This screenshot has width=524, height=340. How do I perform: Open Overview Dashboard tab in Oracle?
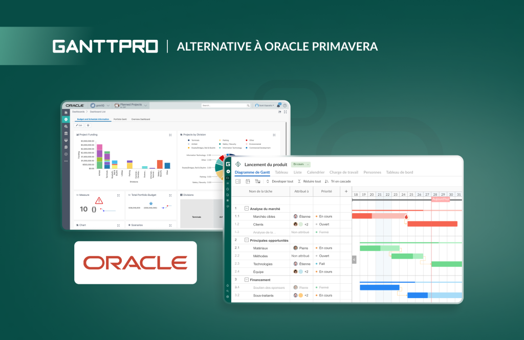coord(140,119)
